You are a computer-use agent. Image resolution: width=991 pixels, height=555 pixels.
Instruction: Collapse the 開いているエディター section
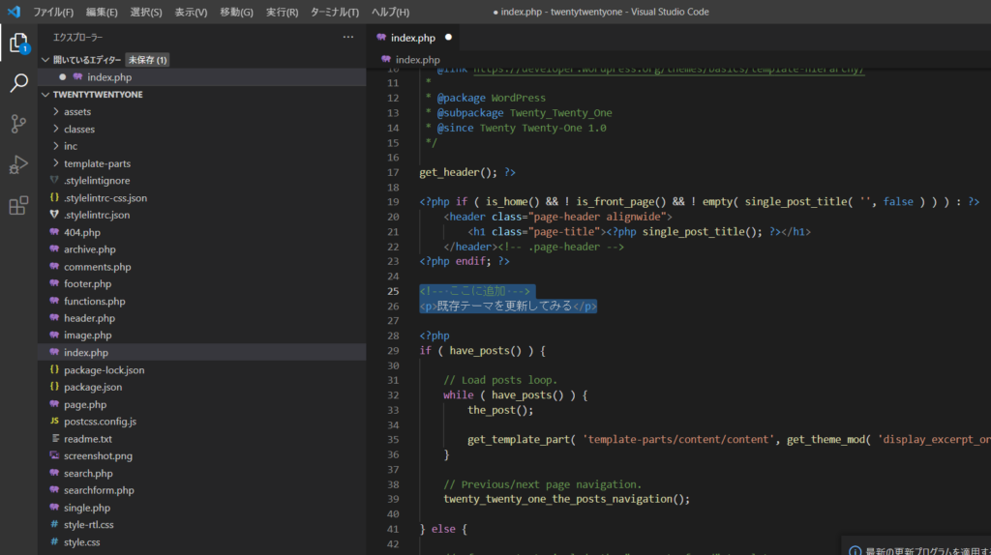pos(45,60)
